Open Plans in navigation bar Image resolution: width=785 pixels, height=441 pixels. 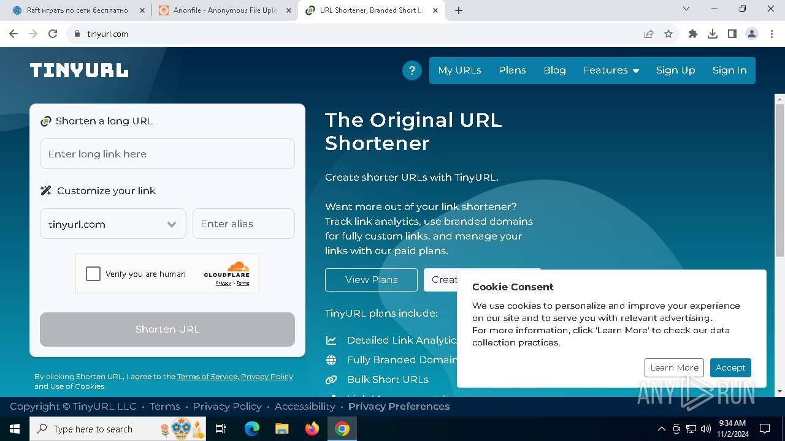[x=513, y=70]
